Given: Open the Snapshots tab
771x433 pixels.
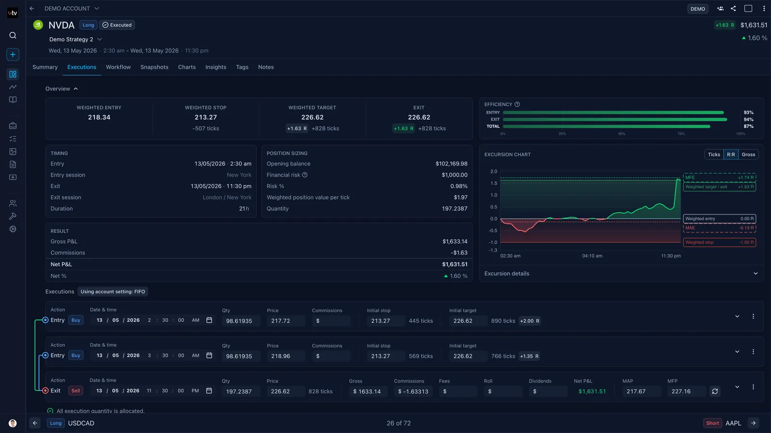Looking at the screenshot, I should click(x=154, y=67).
